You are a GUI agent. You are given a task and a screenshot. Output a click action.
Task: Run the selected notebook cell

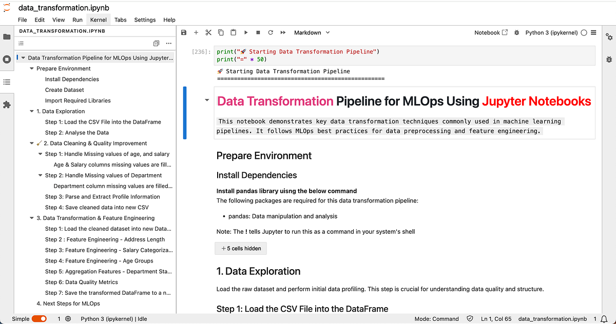click(246, 32)
